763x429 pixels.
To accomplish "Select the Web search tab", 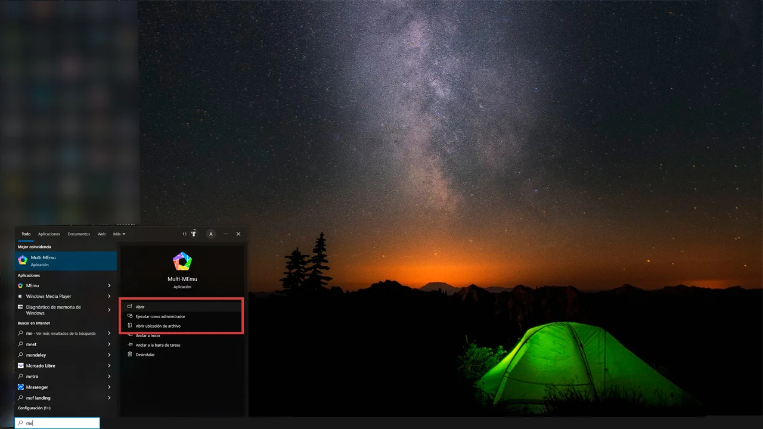I will pyautogui.click(x=101, y=234).
